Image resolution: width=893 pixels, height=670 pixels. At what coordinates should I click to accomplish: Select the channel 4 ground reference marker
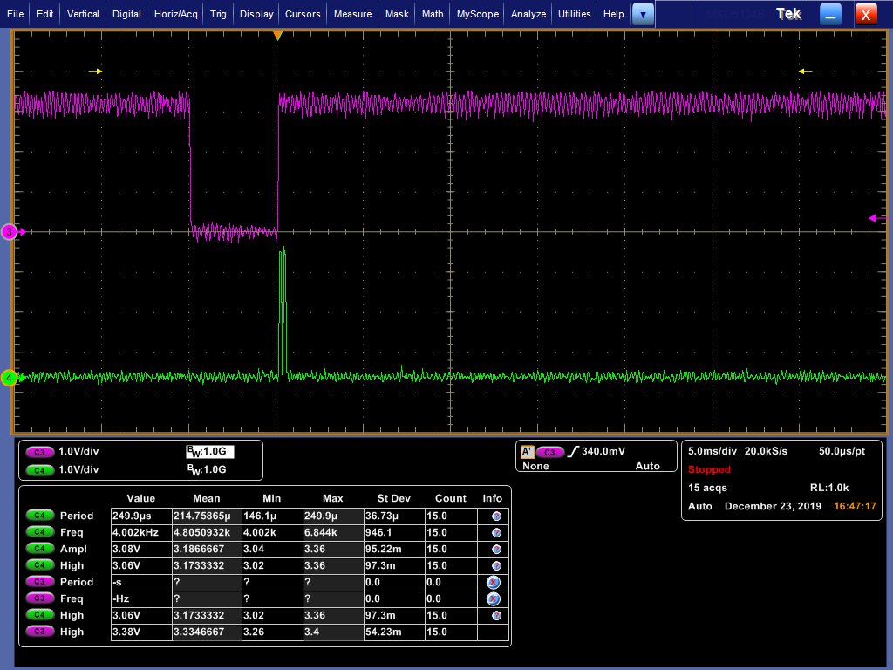point(10,378)
